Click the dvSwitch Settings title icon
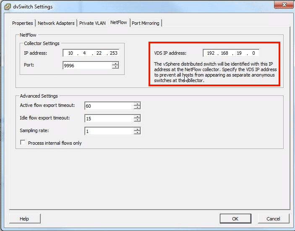 [8, 7]
